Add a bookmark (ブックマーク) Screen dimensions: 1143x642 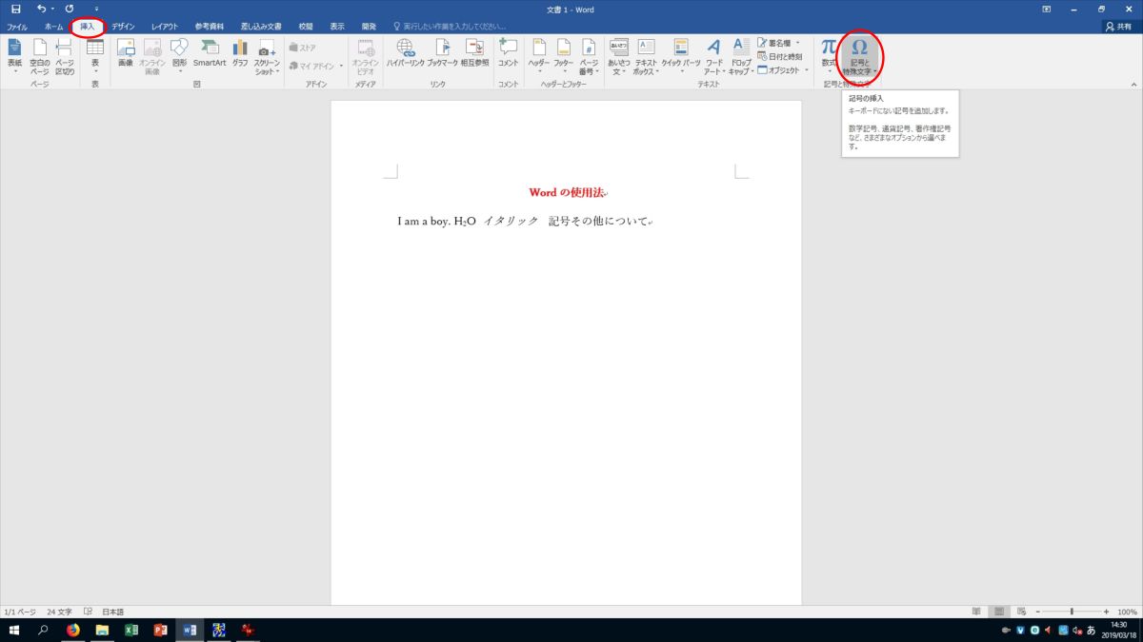pyautogui.click(x=443, y=54)
